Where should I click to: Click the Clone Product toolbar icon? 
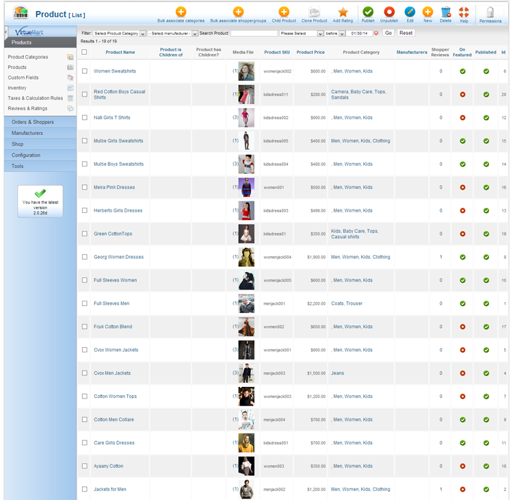pyautogui.click(x=314, y=12)
